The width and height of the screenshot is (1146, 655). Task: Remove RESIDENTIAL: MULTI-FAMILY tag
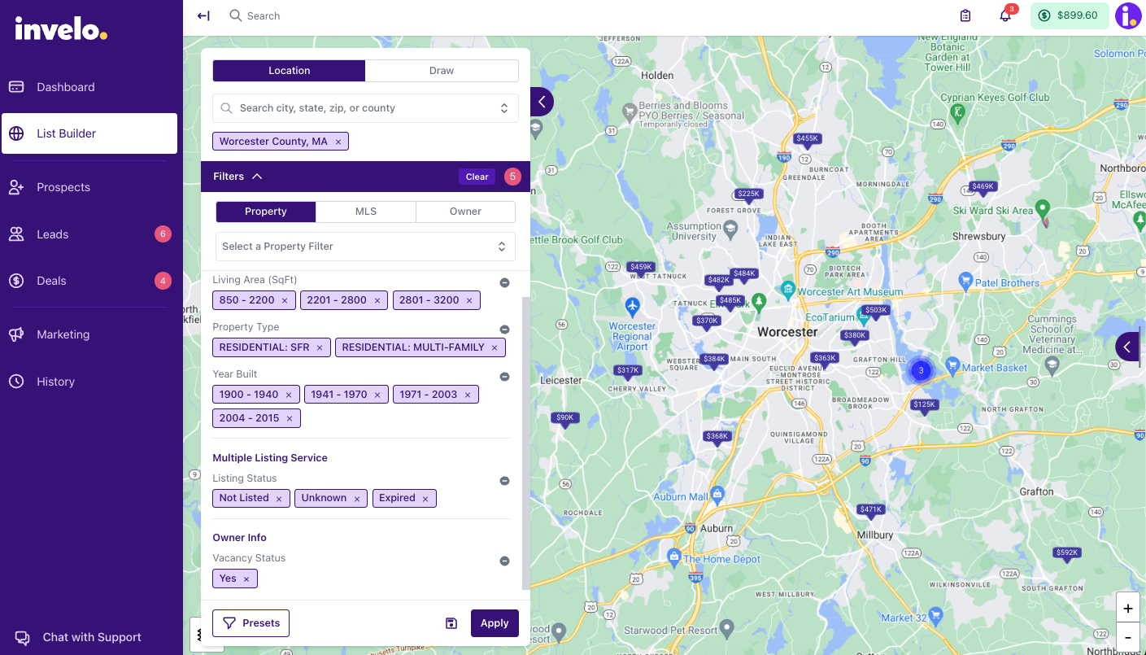tap(495, 347)
